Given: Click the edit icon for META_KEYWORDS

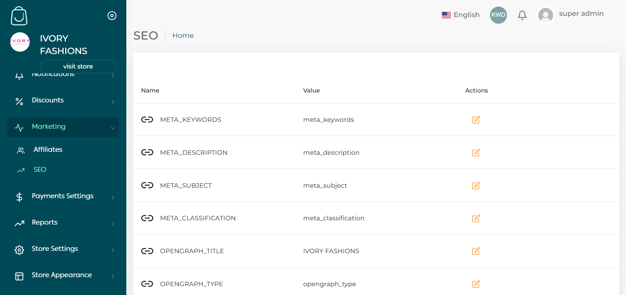Looking at the screenshot, I should pos(476,120).
